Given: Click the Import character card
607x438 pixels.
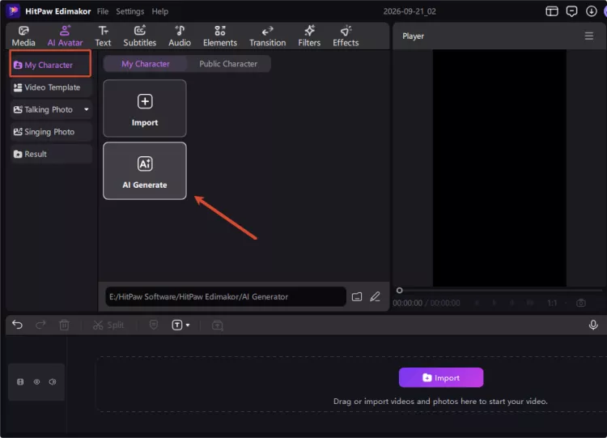Looking at the screenshot, I should click(x=145, y=108).
